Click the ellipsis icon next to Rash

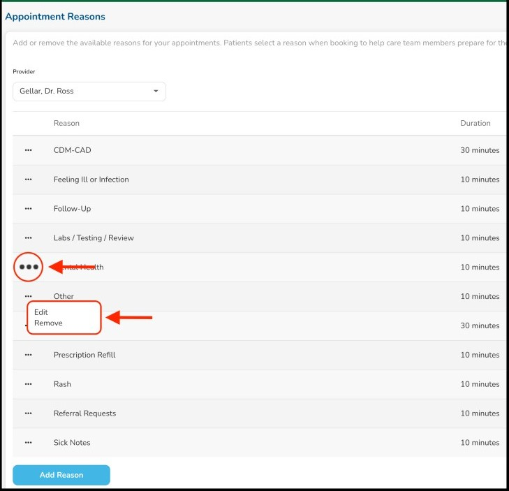(x=29, y=384)
